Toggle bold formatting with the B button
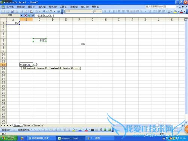This screenshot has width=188, height=141. tap(105, 11)
